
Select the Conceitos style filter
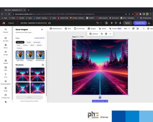coord(19,48)
